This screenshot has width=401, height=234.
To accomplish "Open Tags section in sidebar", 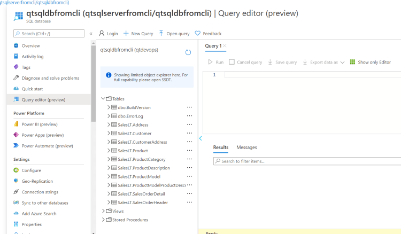I will pyautogui.click(x=22, y=67).
